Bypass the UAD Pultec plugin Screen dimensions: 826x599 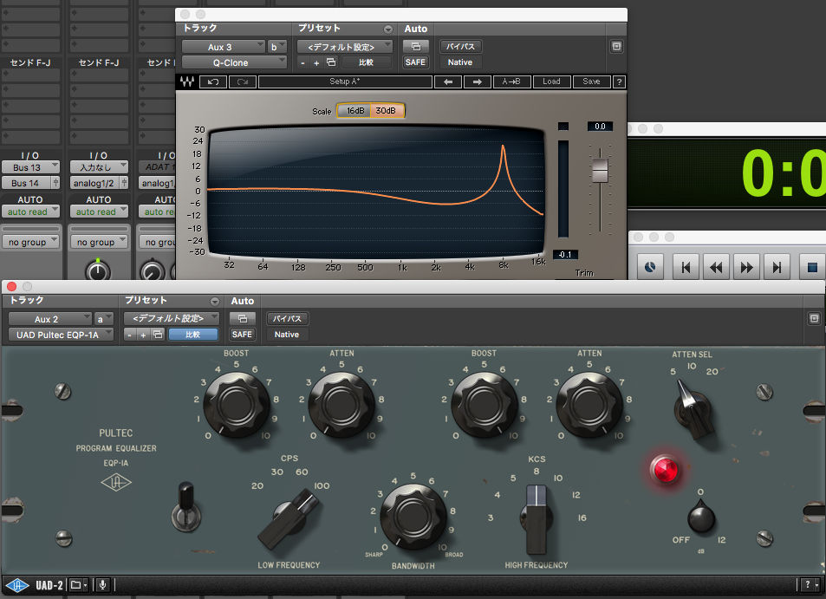287,318
